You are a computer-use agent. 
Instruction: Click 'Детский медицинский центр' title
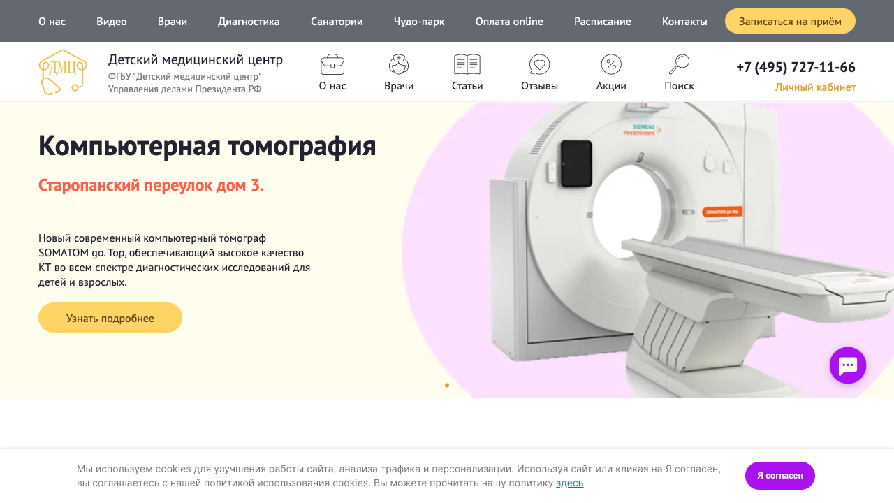196,59
